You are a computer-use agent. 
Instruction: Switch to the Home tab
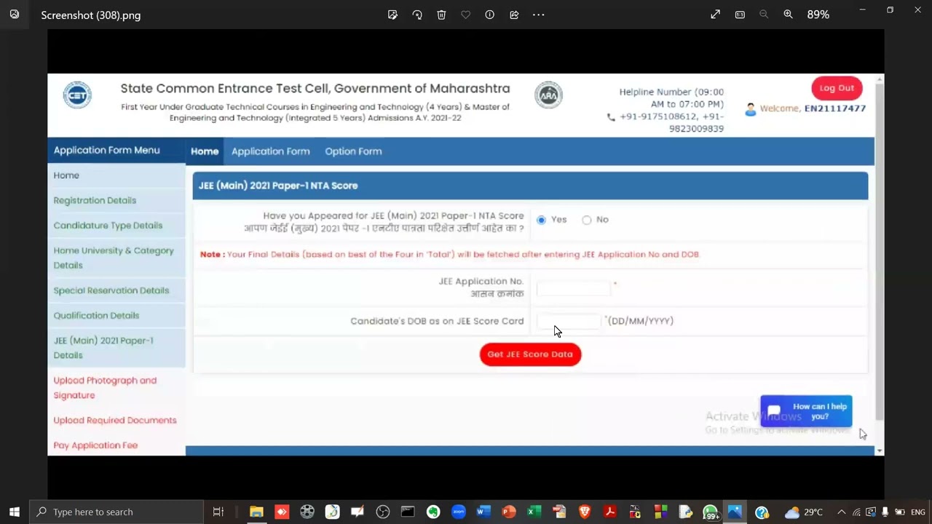(205, 151)
